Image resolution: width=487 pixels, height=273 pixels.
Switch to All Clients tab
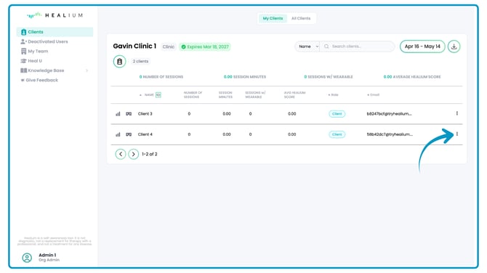(301, 18)
